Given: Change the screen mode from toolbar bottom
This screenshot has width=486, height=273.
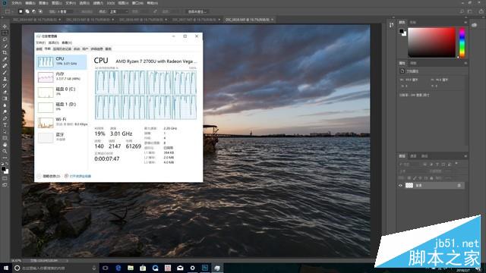Looking at the screenshot, I should click(x=5, y=185).
